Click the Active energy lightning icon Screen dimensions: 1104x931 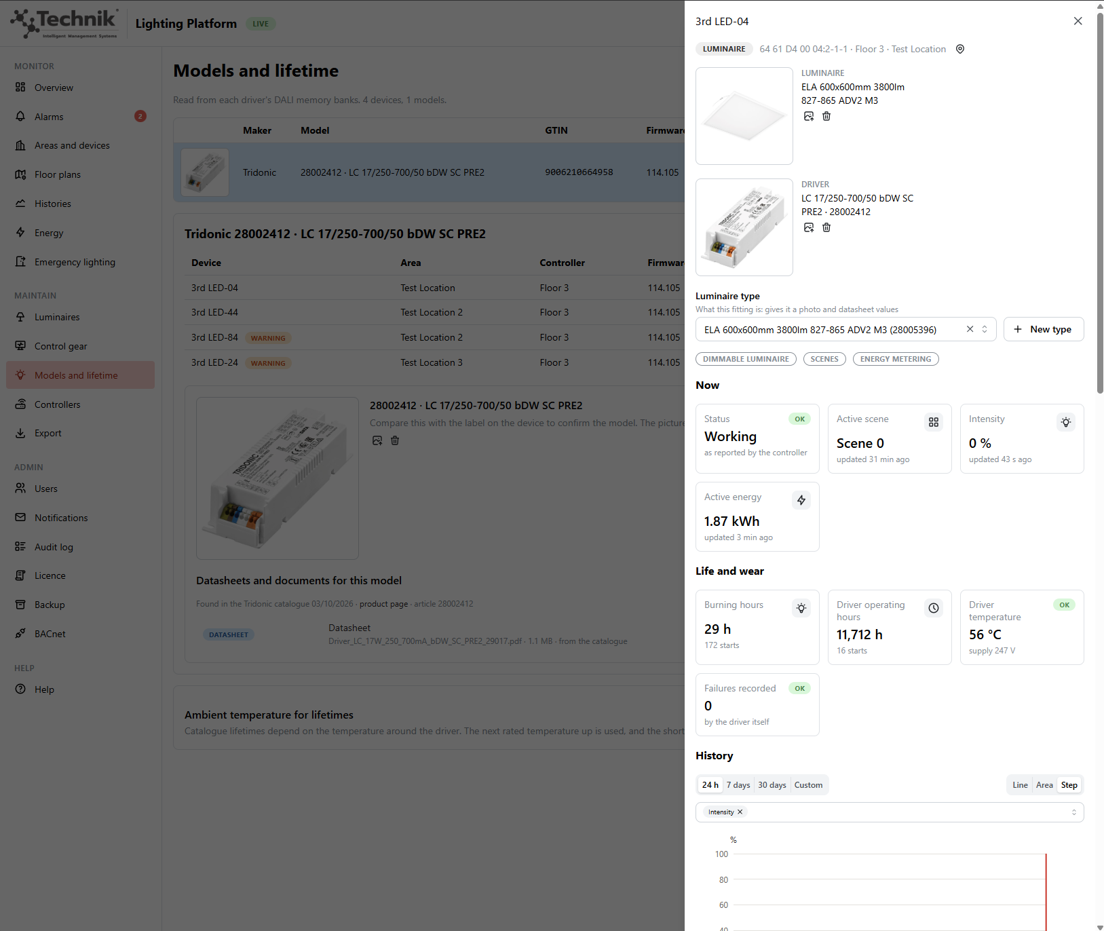(801, 500)
